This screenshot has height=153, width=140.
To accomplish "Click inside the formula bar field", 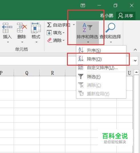I will click(x=66, y=61).
